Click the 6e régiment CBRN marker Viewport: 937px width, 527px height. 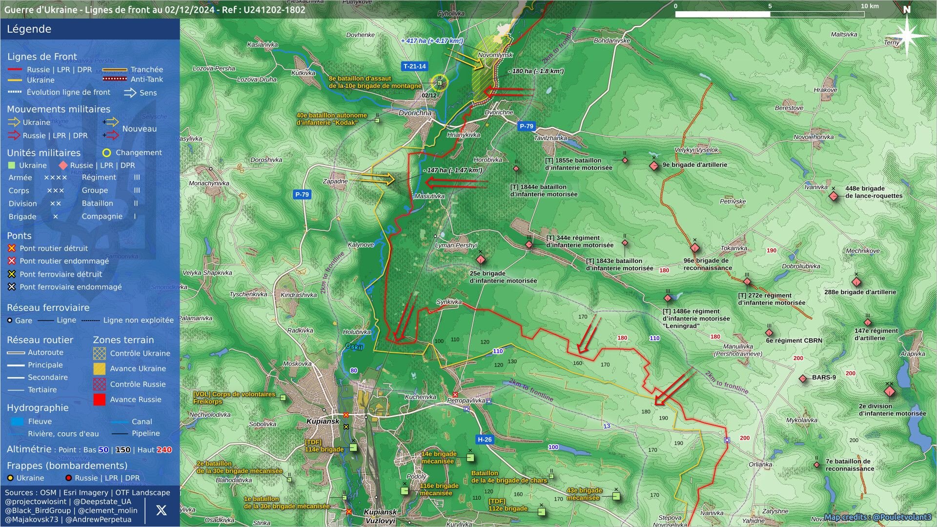click(769, 333)
